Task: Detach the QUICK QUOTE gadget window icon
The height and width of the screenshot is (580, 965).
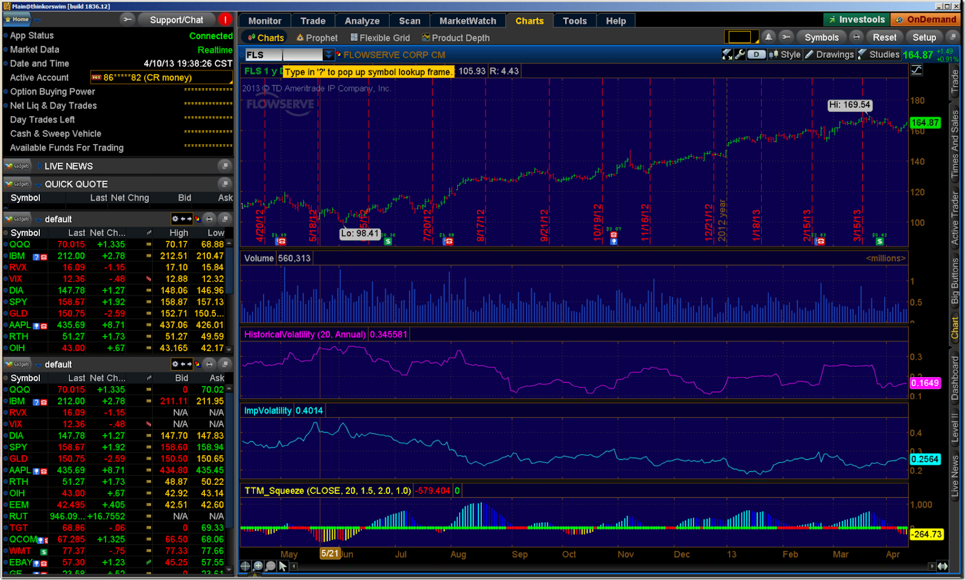Action: [224, 184]
